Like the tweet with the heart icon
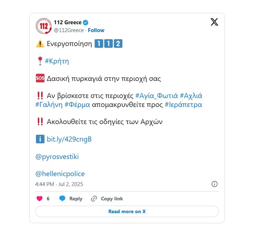The image size is (253, 236). click(39, 199)
